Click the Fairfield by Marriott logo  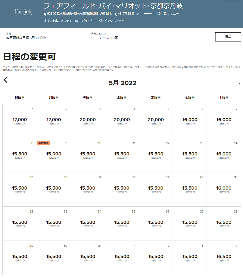click(x=24, y=12)
